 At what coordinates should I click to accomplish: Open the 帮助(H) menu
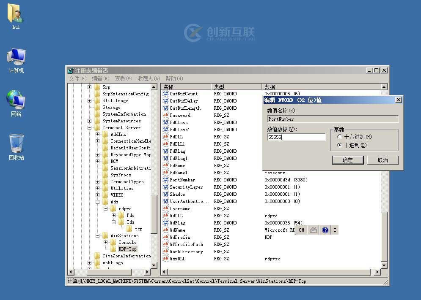[174, 78]
